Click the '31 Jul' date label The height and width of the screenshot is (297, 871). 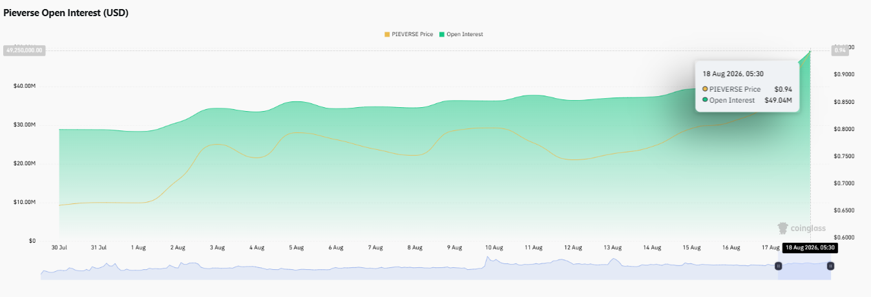pyautogui.click(x=98, y=247)
